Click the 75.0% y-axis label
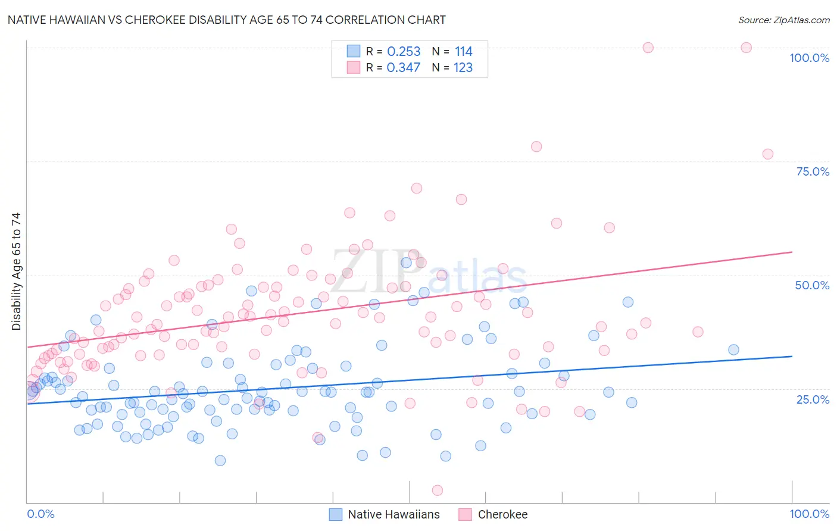Screen dimensions: 837x531 click(x=813, y=171)
